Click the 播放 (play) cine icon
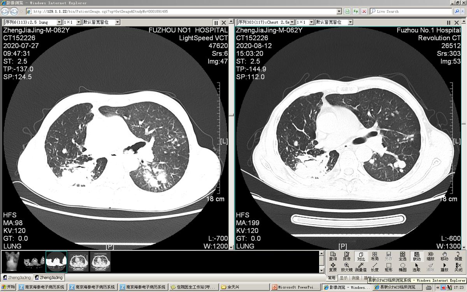The height and width of the screenshot is (292, 467). [x=444, y=267]
